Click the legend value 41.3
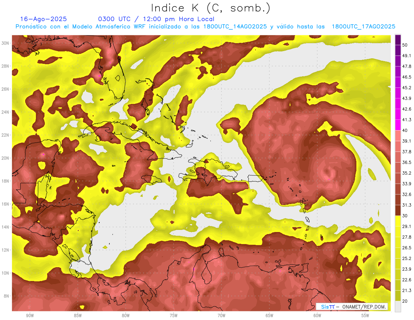The width and height of the screenshot is (414, 320). [407, 120]
